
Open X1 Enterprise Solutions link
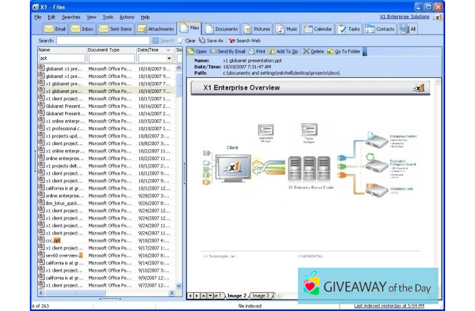click(404, 17)
